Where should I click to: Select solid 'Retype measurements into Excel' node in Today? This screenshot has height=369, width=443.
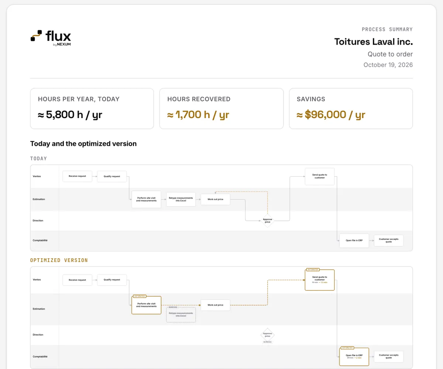[181, 199]
